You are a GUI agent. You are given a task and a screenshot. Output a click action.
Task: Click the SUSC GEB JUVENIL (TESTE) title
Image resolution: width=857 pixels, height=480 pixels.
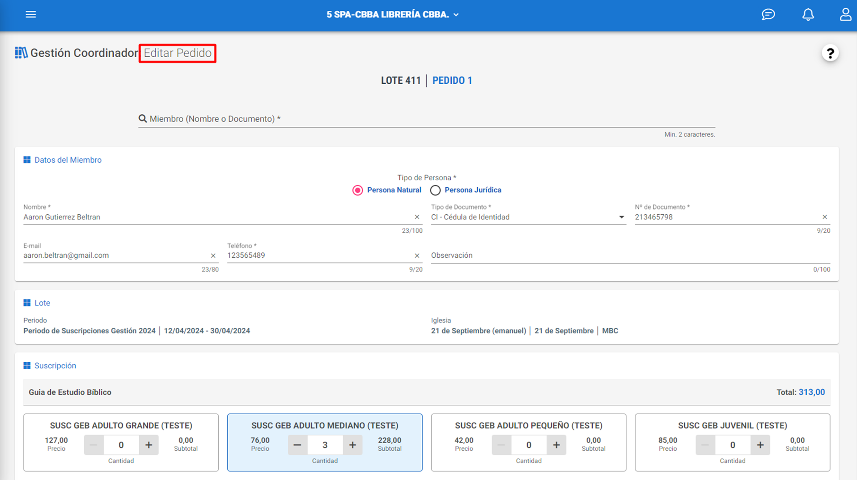click(732, 426)
